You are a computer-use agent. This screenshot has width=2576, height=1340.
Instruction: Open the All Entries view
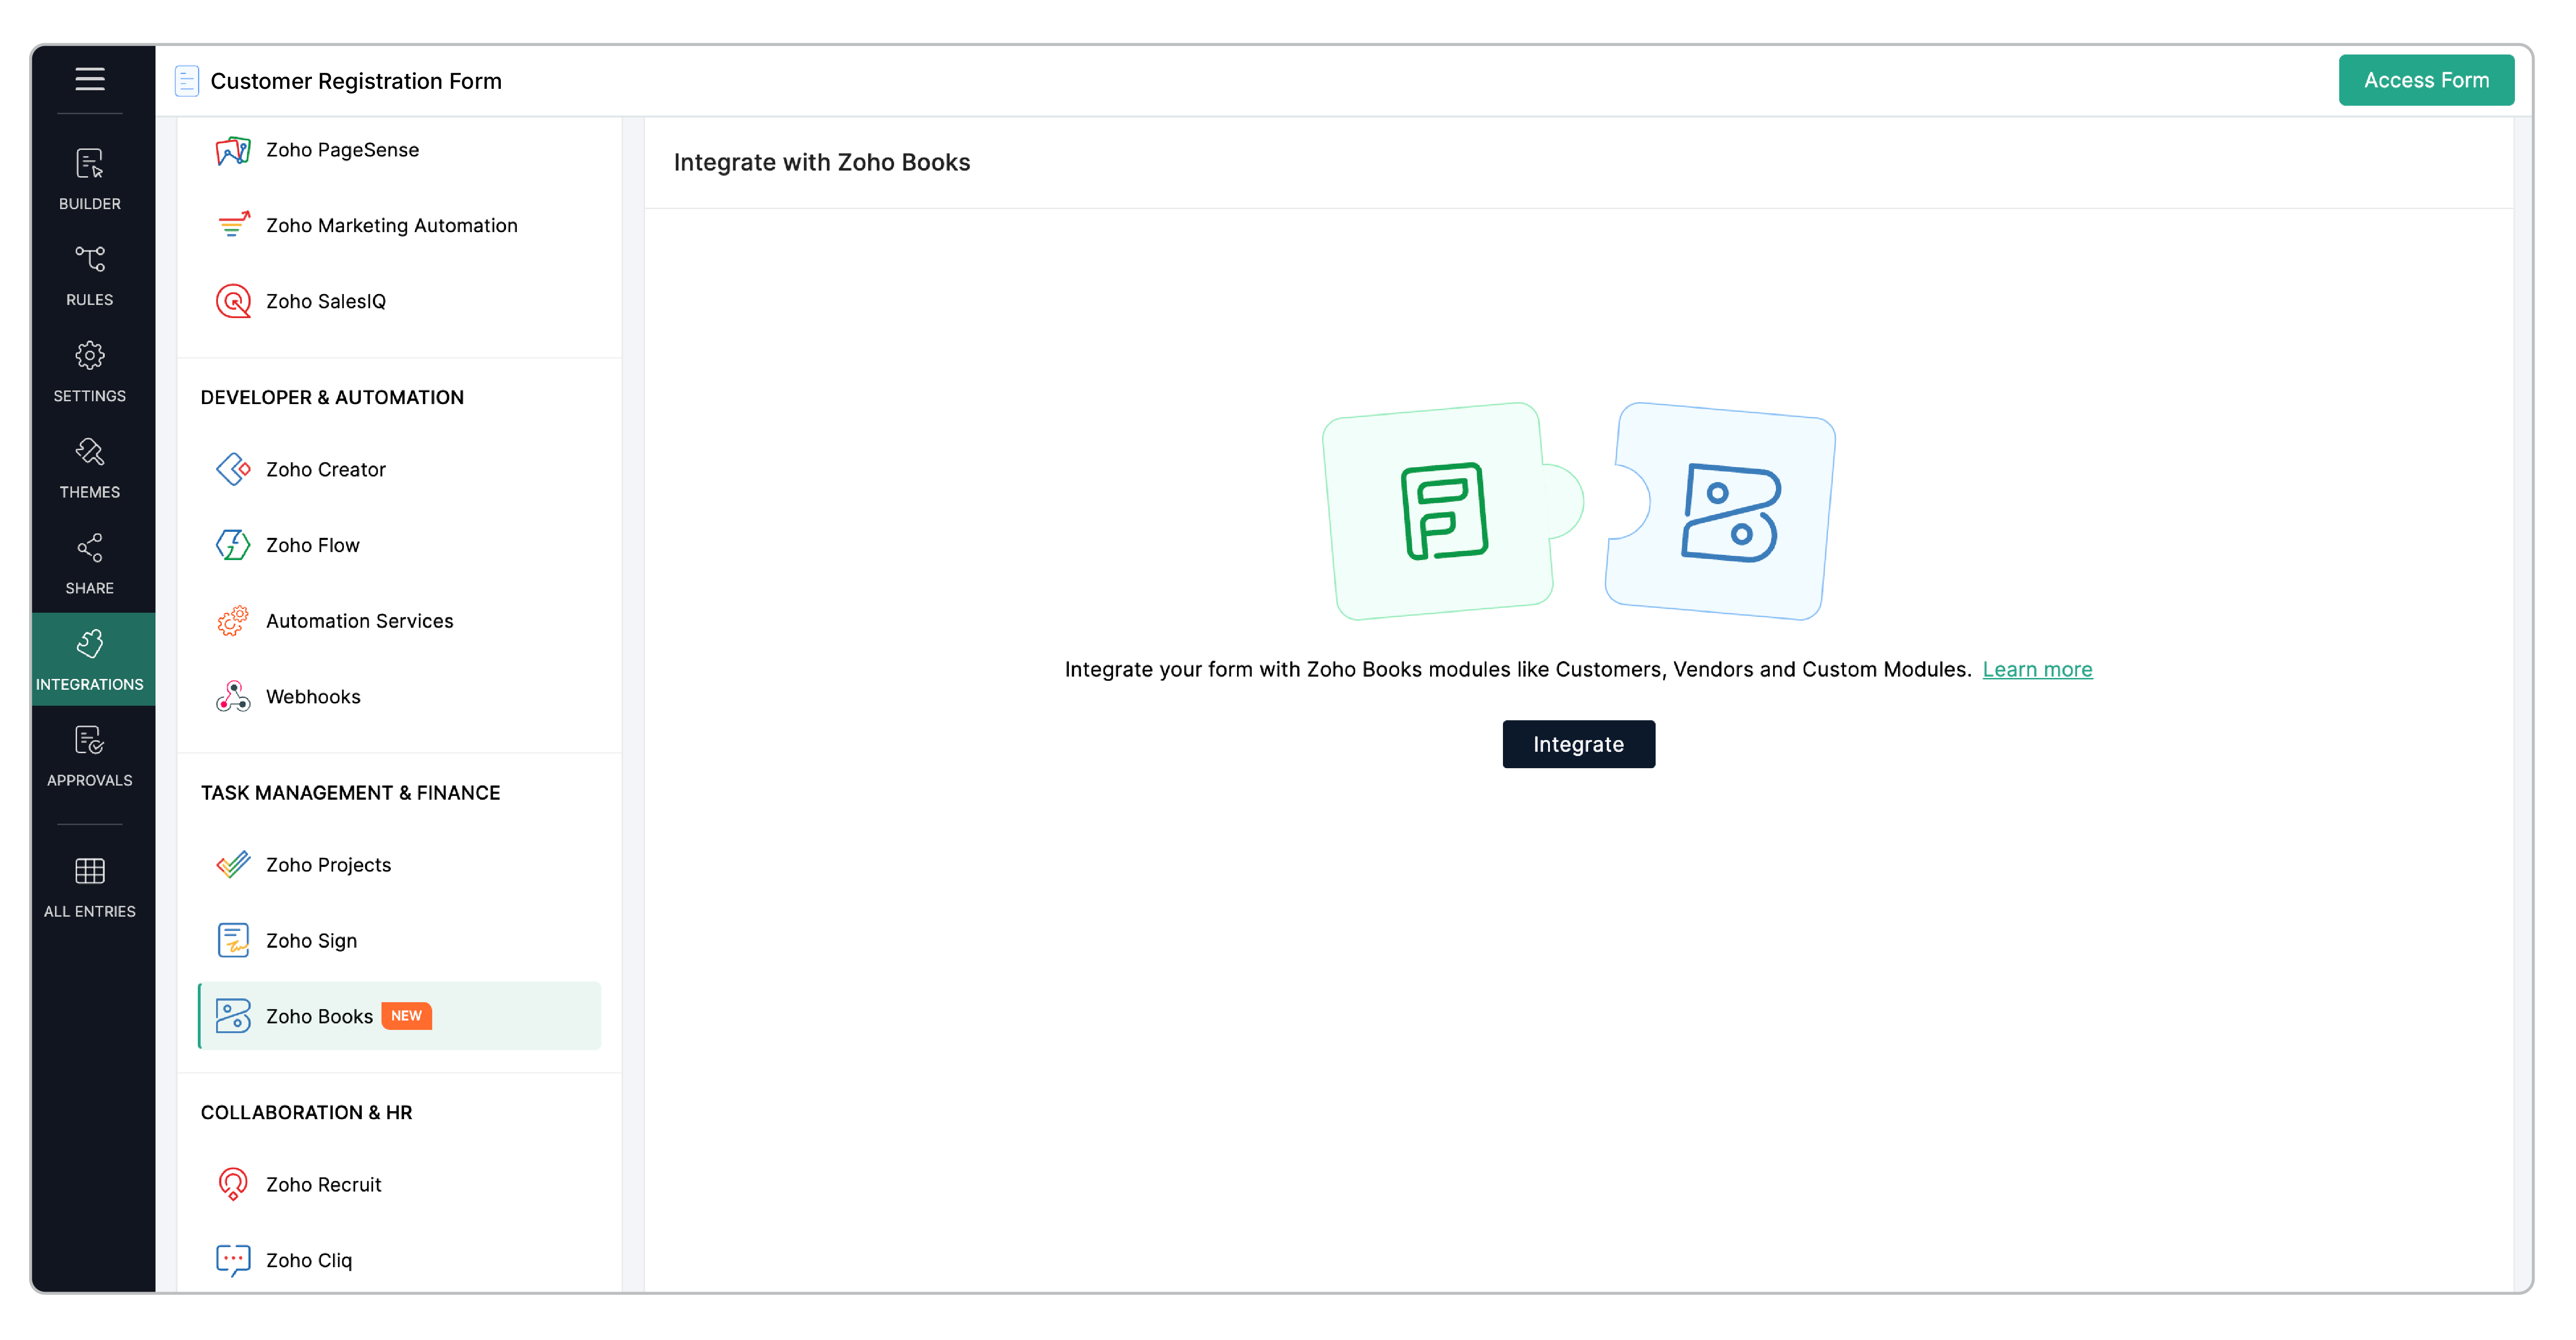pyautogui.click(x=90, y=885)
